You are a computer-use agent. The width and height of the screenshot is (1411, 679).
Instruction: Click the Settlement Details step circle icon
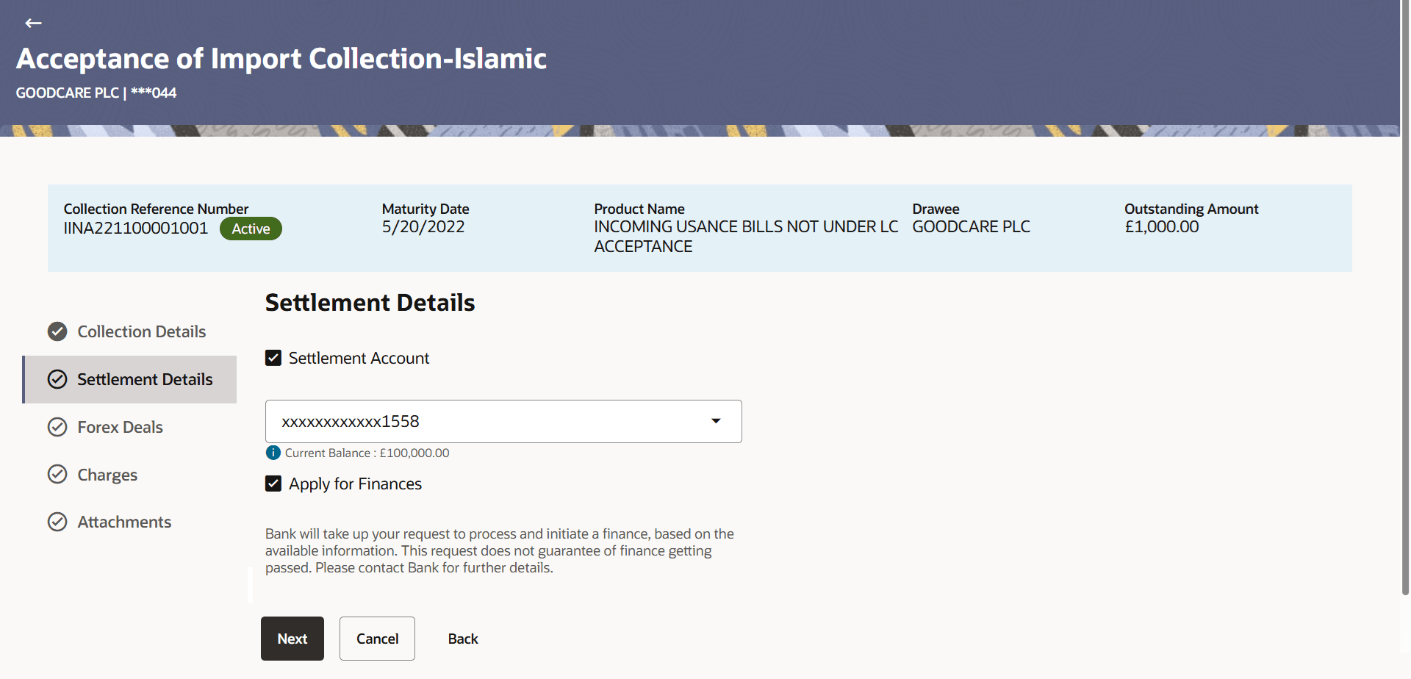coord(57,379)
